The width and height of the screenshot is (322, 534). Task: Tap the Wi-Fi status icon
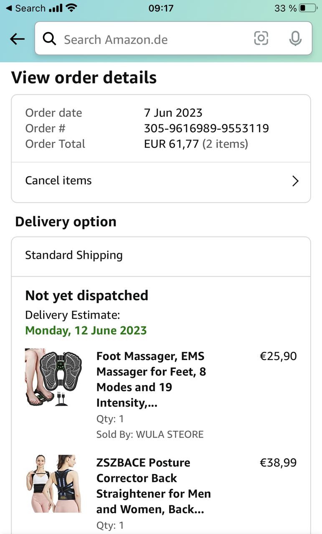pos(72,8)
